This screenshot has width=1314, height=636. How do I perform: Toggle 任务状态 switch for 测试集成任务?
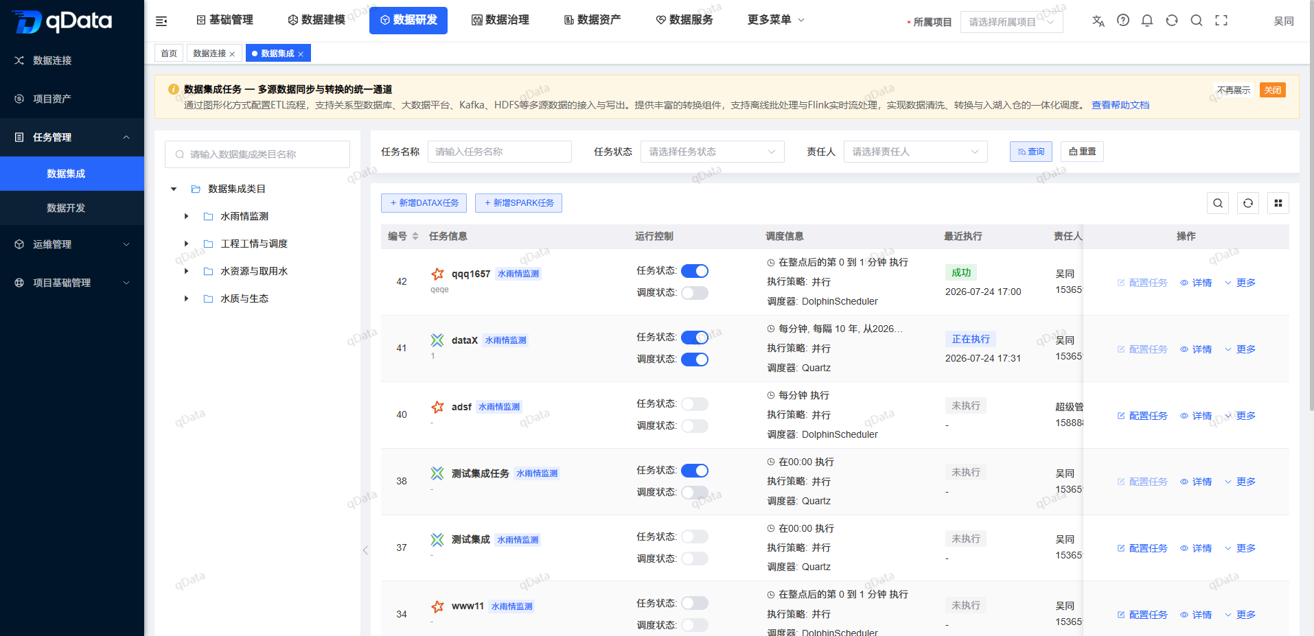[695, 471]
